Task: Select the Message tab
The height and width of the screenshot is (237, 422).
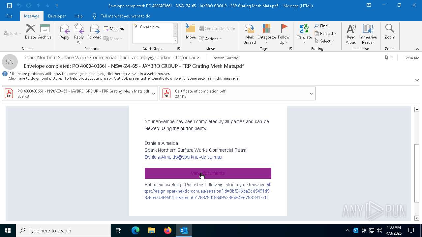Action: (x=32, y=16)
